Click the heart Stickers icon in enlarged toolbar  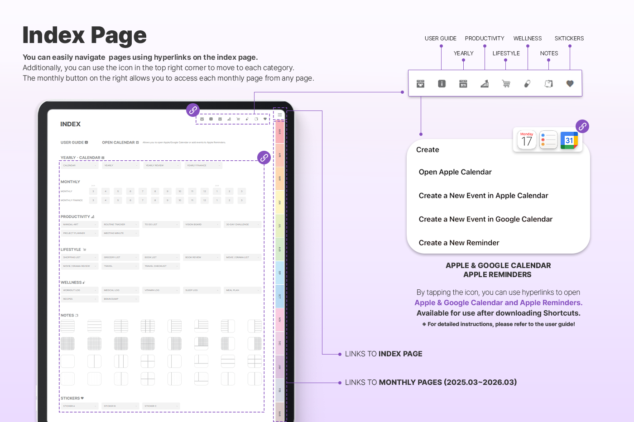coord(570,84)
